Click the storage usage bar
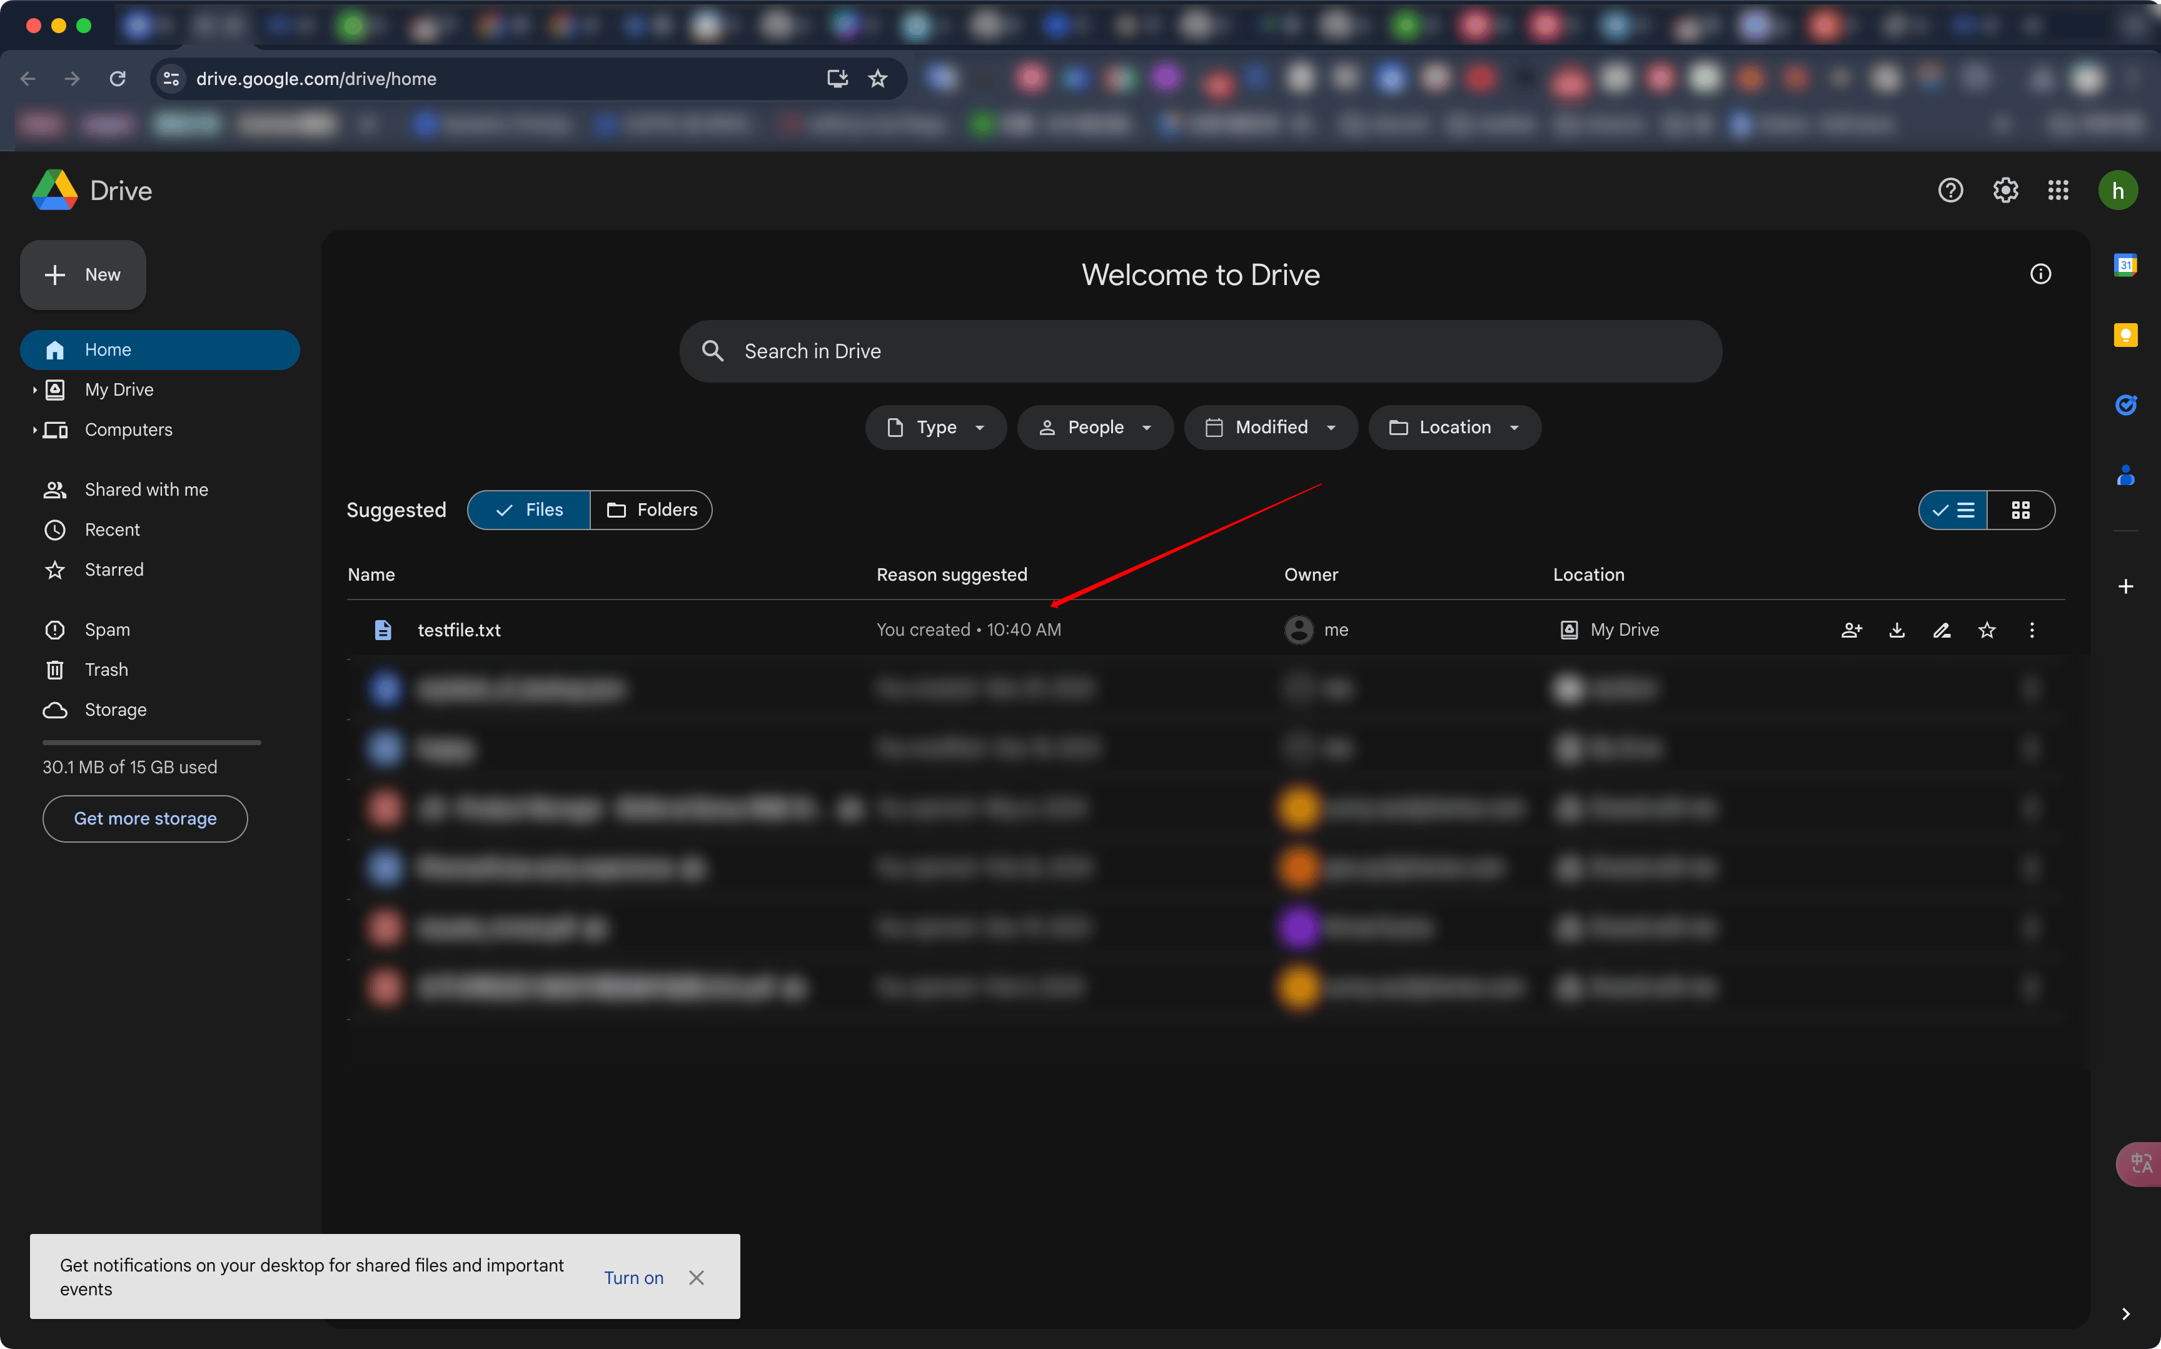 click(x=152, y=742)
